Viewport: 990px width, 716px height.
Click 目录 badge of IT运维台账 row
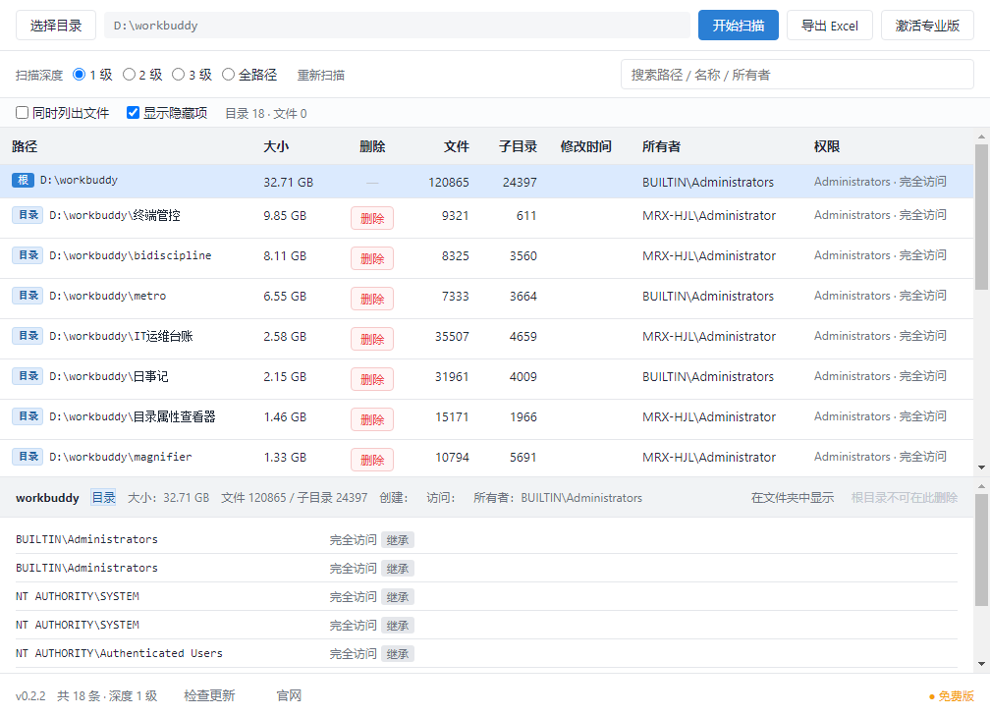click(x=27, y=336)
